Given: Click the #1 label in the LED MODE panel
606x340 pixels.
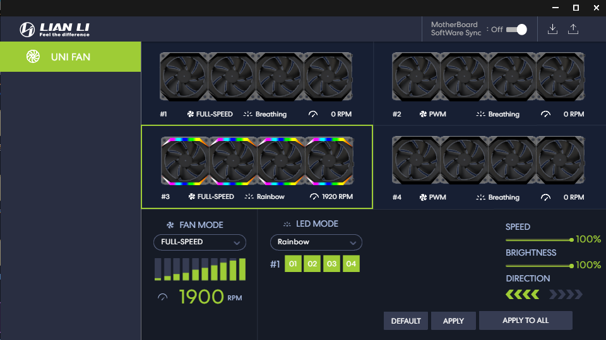Looking at the screenshot, I should coord(275,264).
